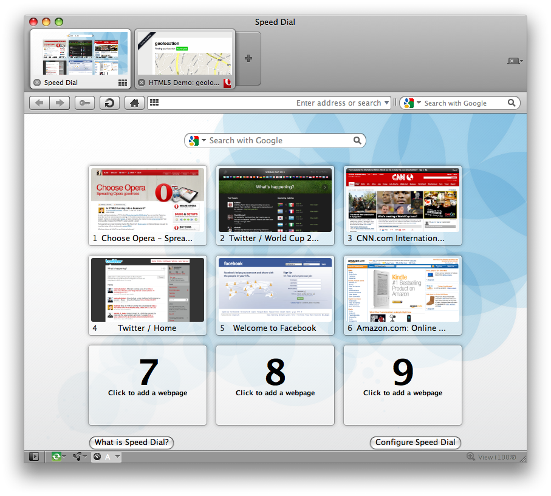The height and width of the screenshot is (496, 551).
Task: Toggle fit-to-width A button in status bar
Action: tap(107, 457)
